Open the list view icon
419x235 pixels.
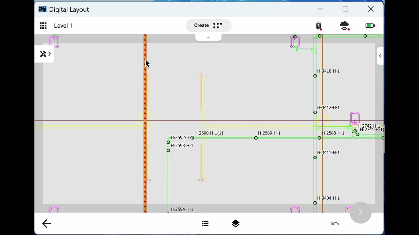(x=205, y=224)
